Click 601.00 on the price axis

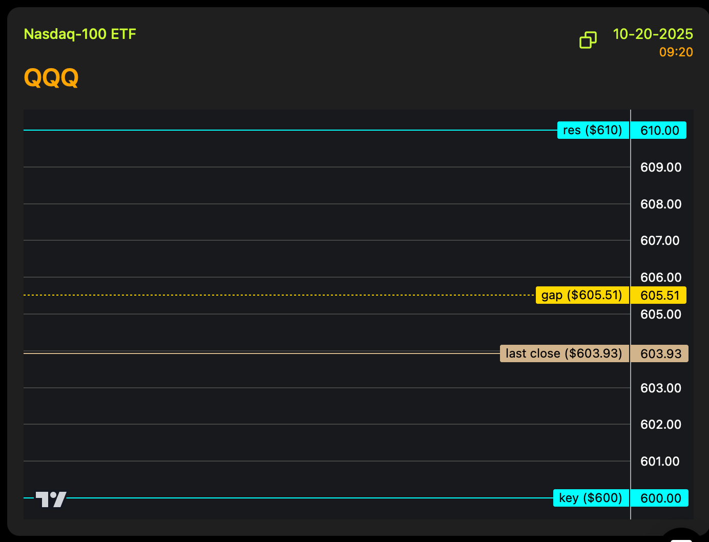[660, 462]
